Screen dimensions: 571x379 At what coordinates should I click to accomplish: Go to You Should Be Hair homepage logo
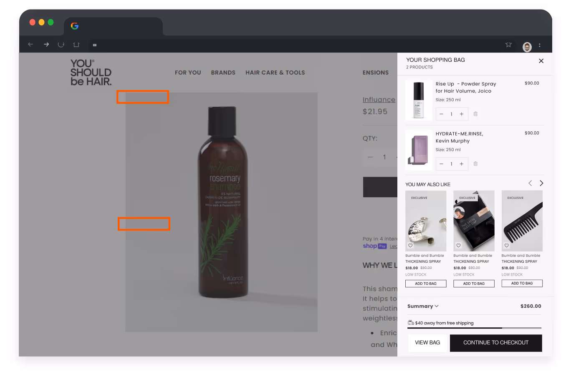tap(91, 73)
